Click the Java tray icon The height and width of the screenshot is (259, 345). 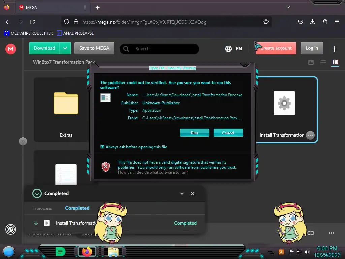pos(281,252)
